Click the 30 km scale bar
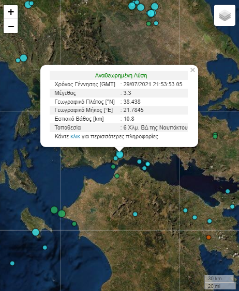Viewport: 239px width, 291px height. [x=219, y=278]
